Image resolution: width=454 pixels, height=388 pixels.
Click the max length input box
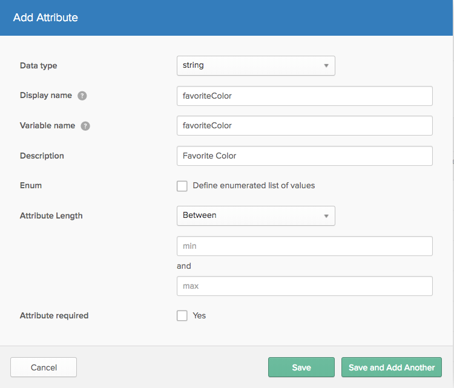(x=304, y=286)
